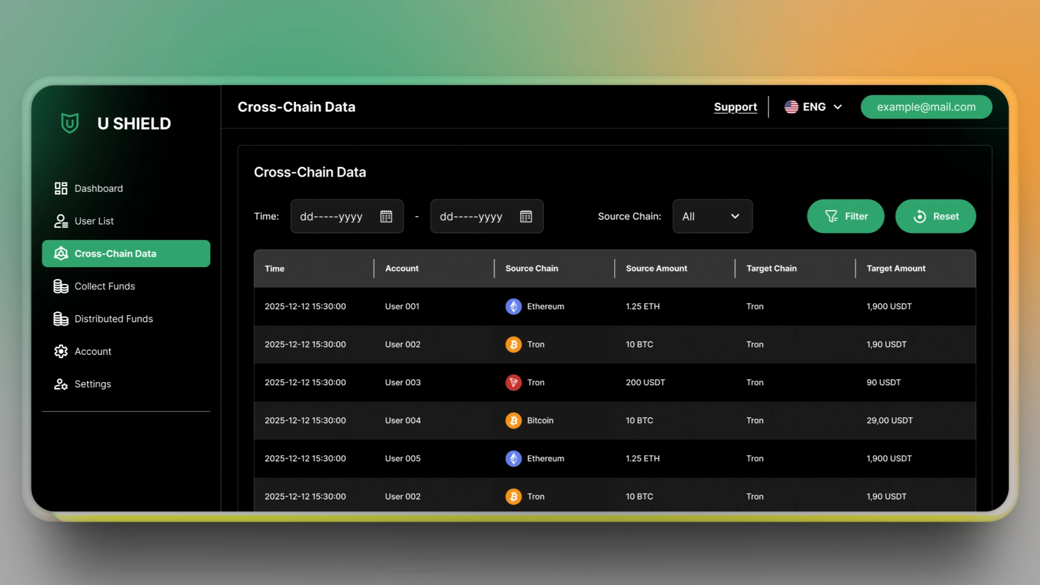Go to User List page
Screen dimensions: 1040x585
pyautogui.click(x=94, y=221)
